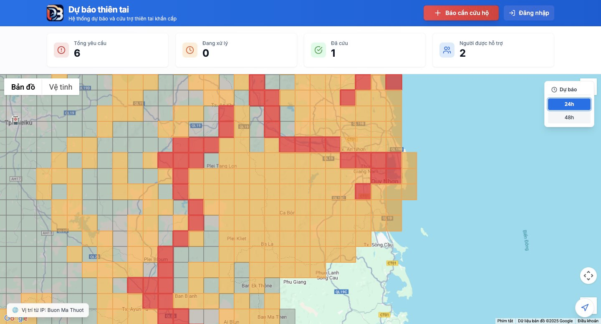Select the 24h forecast option

pyautogui.click(x=569, y=104)
